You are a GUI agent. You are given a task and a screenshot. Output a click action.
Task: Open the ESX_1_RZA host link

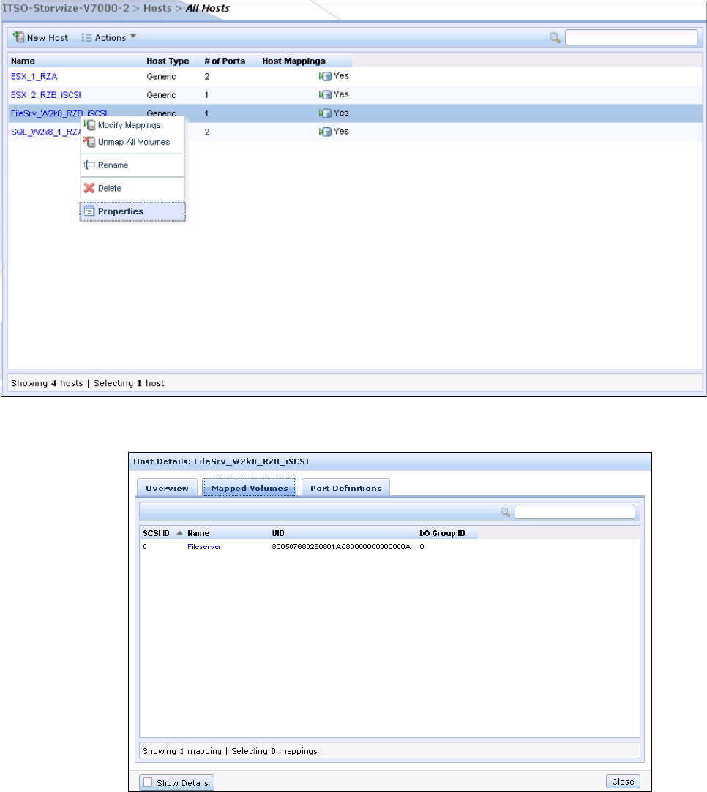click(x=33, y=75)
